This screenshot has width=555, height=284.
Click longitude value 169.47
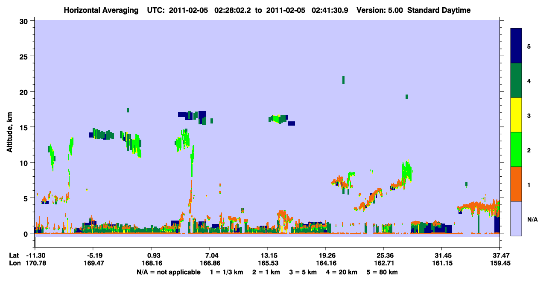[x=94, y=264]
